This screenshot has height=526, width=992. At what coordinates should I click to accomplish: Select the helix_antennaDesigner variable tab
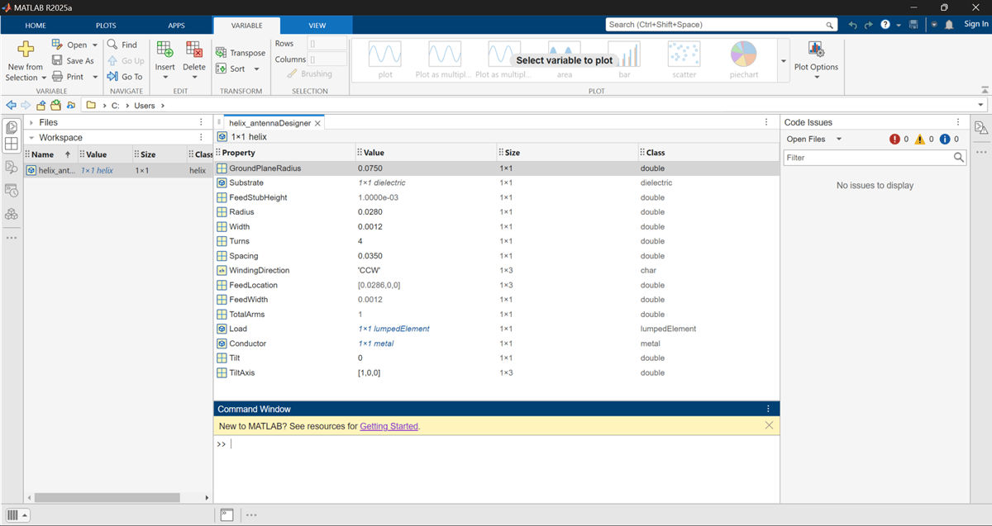(x=269, y=123)
